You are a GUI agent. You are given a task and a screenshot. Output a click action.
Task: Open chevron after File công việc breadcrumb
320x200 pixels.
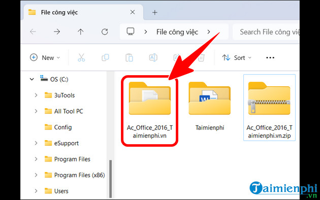209,32
